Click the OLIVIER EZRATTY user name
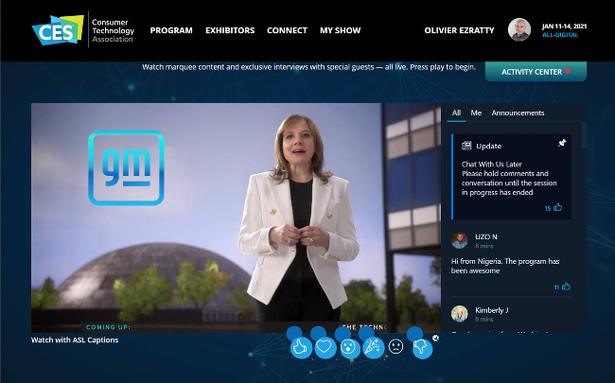The image size is (615, 383). tap(459, 30)
